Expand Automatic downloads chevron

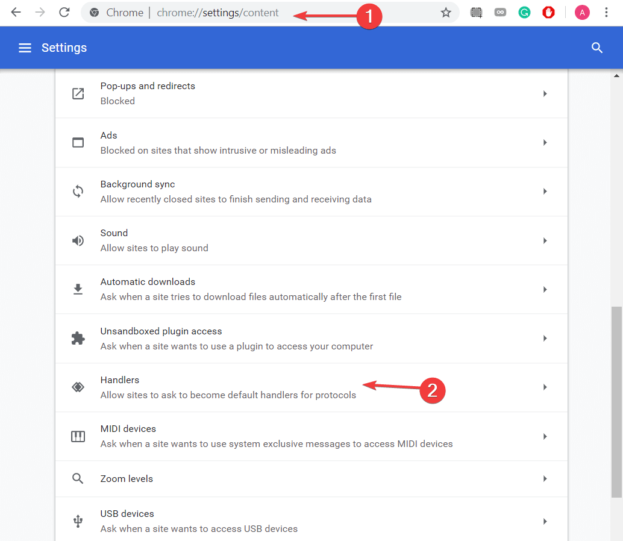coord(545,289)
